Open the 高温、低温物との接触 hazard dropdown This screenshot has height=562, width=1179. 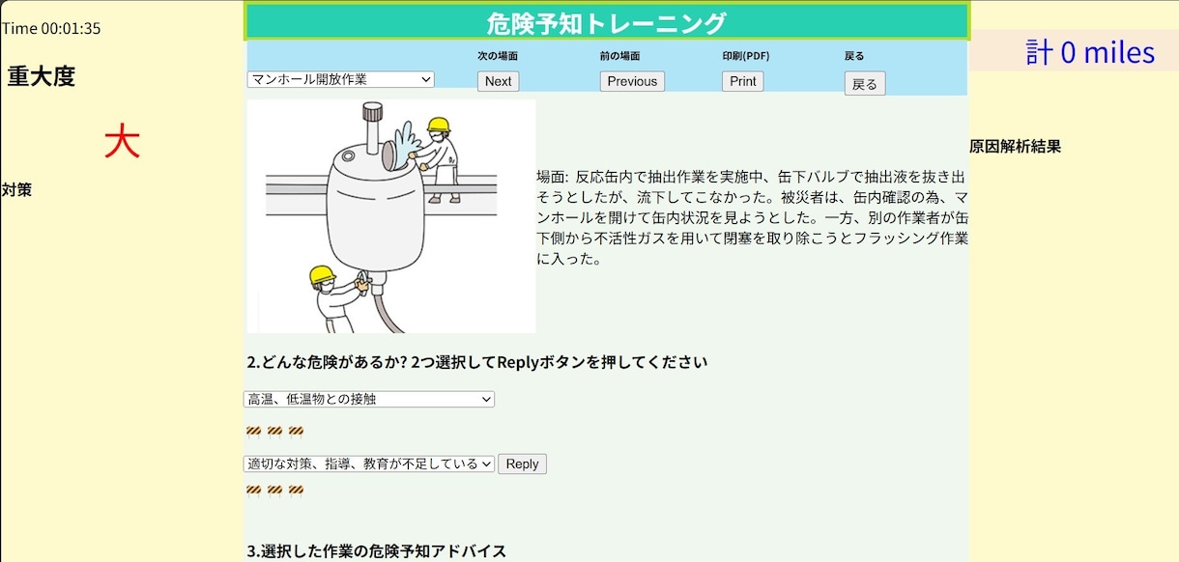point(369,399)
